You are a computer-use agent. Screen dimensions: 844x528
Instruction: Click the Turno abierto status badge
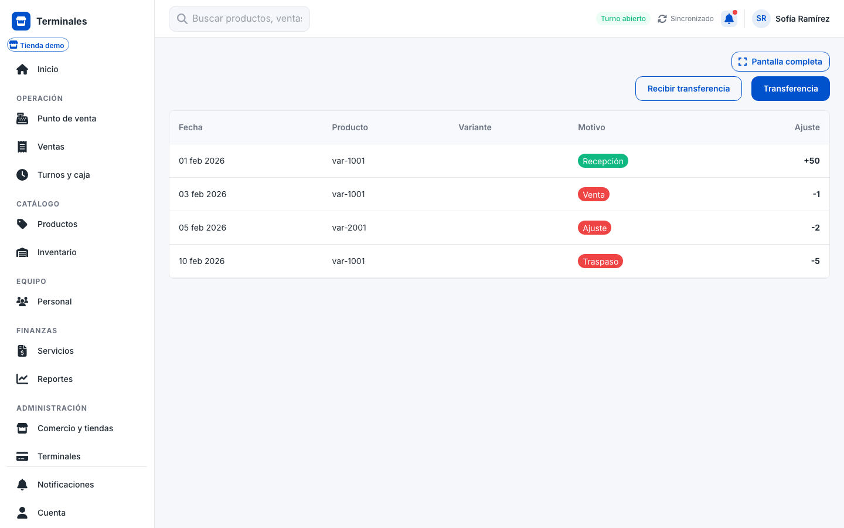coord(623,19)
